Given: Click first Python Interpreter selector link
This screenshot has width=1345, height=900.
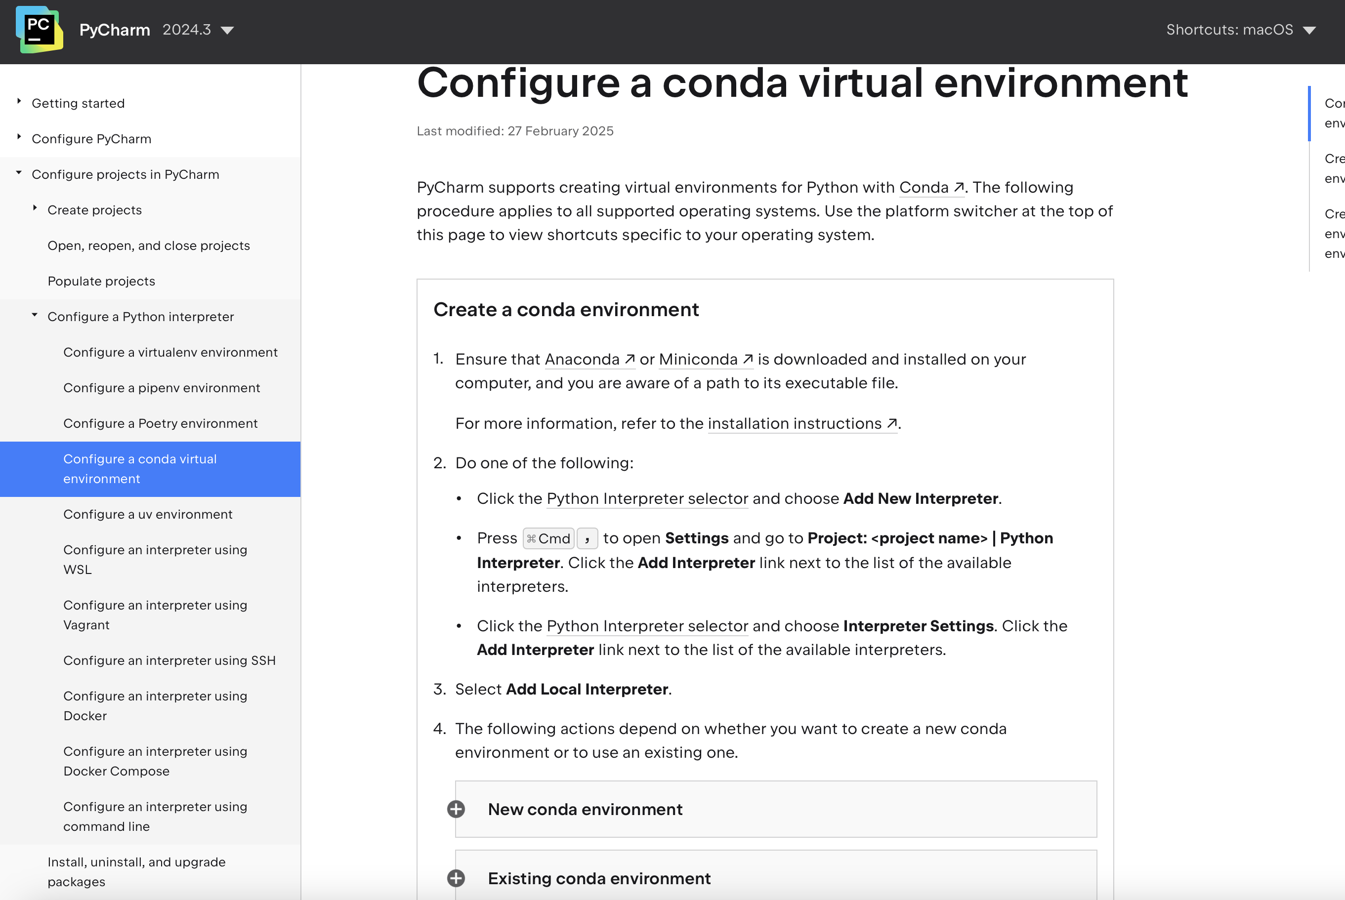Looking at the screenshot, I should 647,498.
